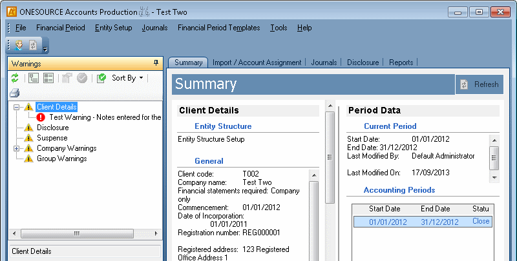Screen dimensions: 517x261
Task: Click the user profile icon in main toolbar
Action: pyautogui.click(x=18, y=46)
